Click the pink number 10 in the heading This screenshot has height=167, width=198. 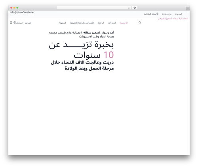pos(109,55)
